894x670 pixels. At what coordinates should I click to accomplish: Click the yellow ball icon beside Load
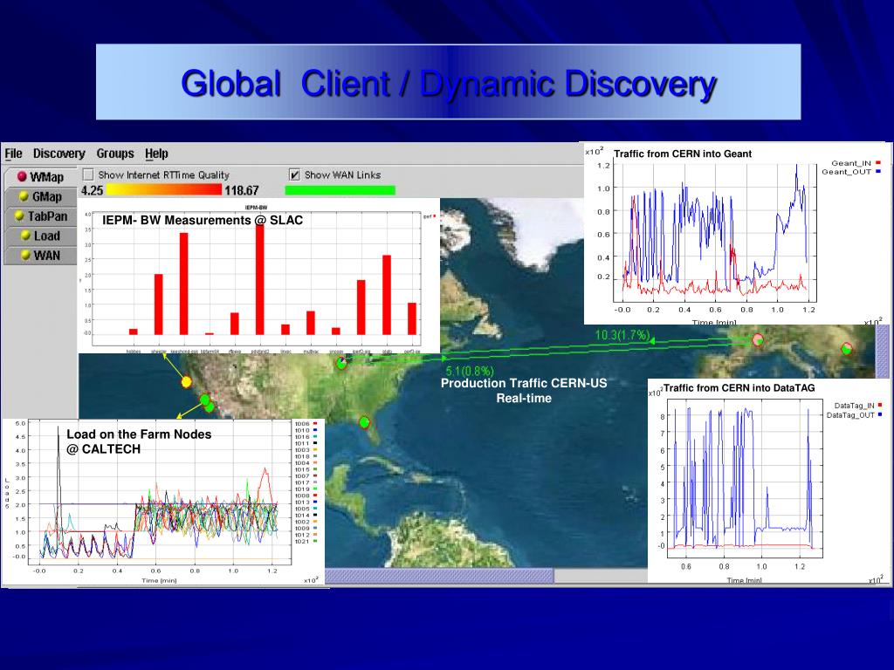[x=25, y=236]
